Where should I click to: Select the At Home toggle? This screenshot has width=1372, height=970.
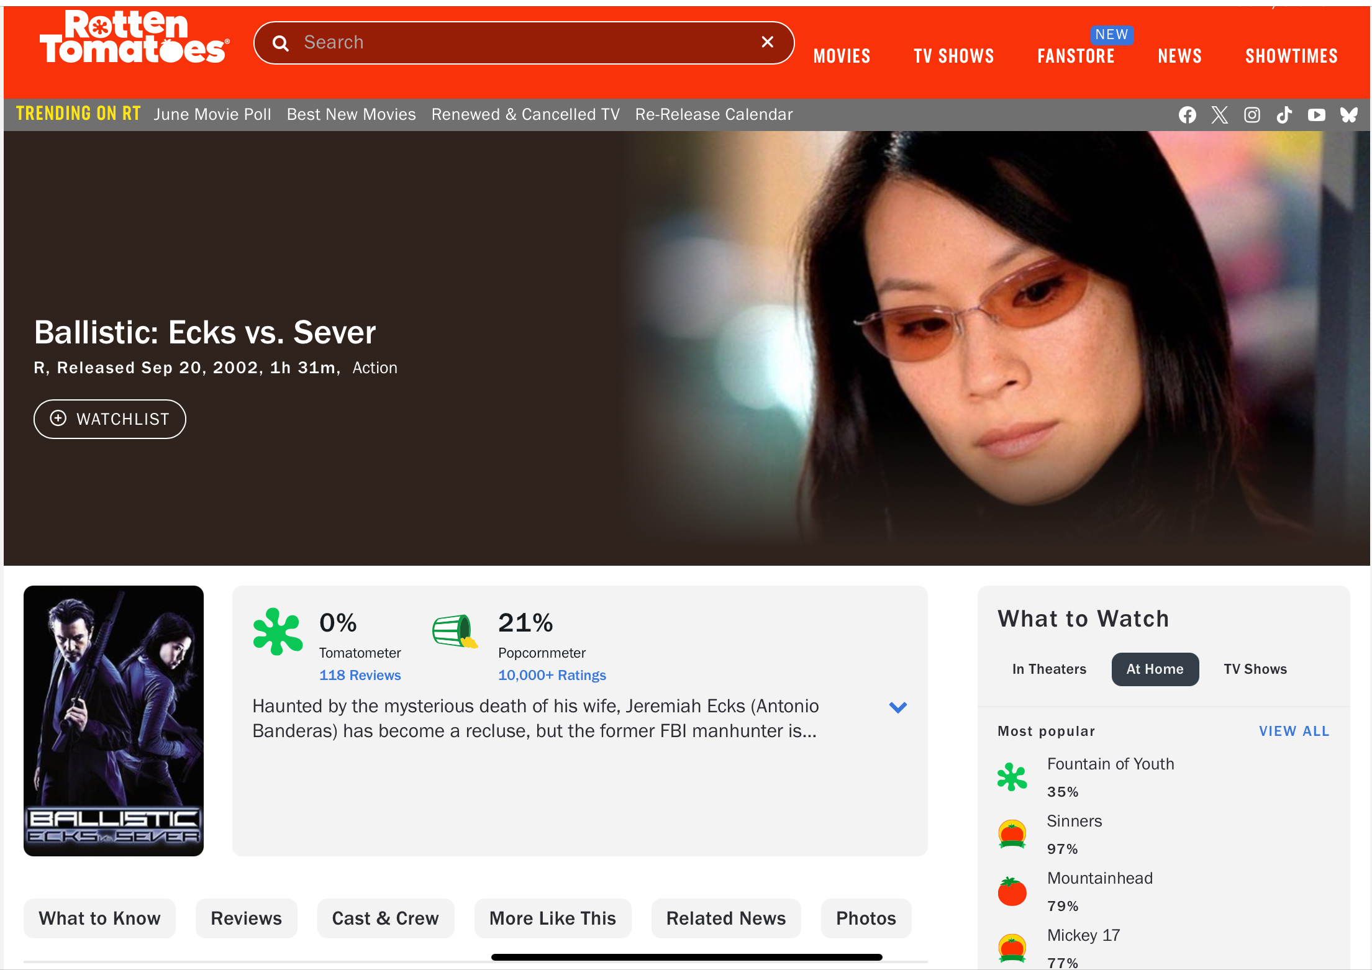(1155, 669)
